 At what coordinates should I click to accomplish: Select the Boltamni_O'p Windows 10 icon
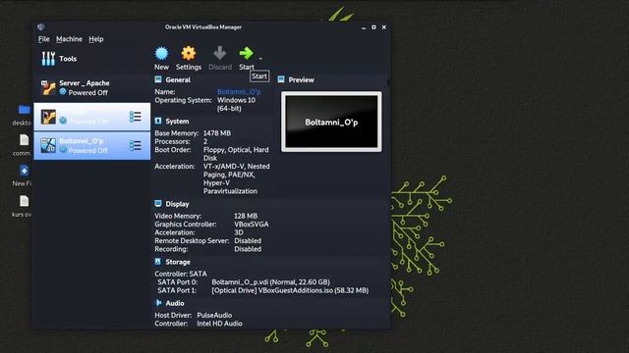coord(48,146)
